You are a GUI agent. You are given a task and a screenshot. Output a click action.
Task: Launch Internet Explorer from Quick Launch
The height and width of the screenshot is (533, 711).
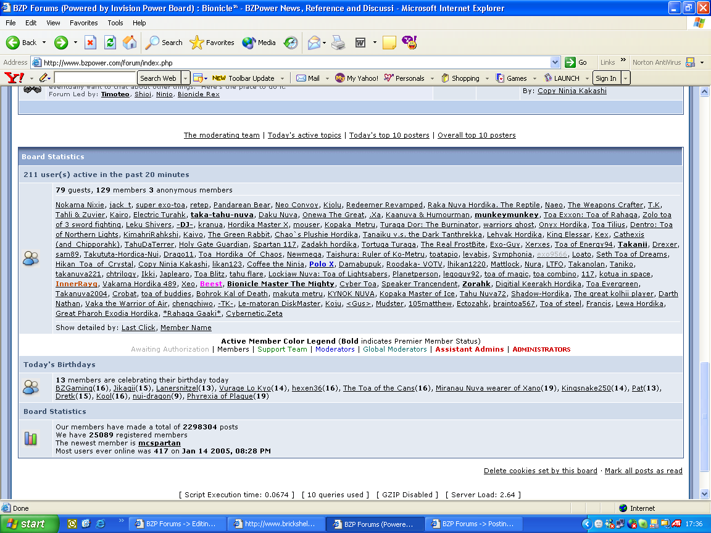[100, 524]
